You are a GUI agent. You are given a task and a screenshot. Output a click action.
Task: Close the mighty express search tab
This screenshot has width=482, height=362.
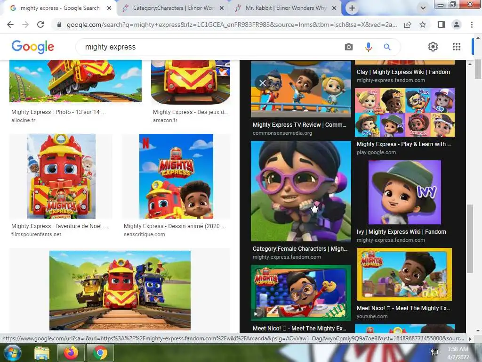[x=109, y=8]
